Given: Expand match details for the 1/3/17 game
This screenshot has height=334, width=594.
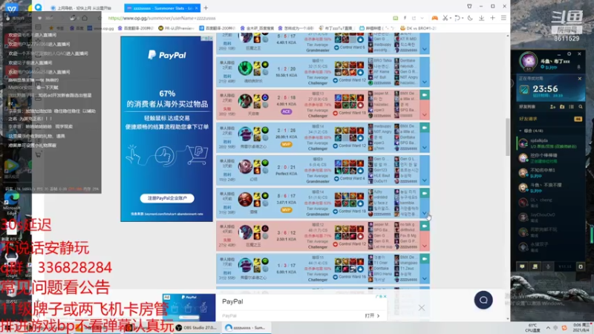Looking at the screenshot, I should point(424,279).
